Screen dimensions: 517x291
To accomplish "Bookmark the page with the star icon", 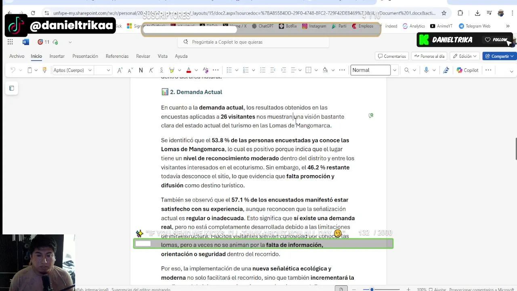I will point(444,13).
